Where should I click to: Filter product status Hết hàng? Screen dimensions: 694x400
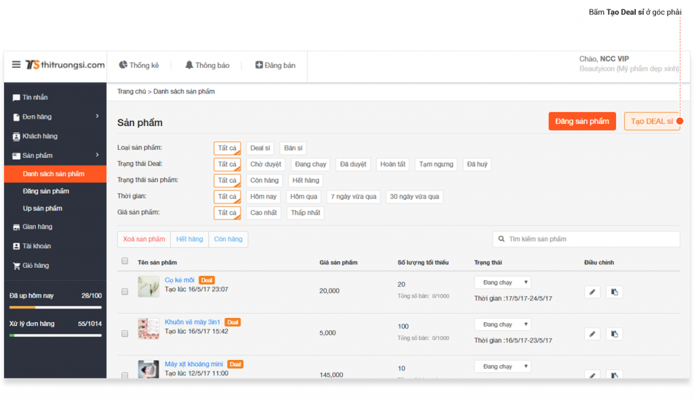(306, 180)
